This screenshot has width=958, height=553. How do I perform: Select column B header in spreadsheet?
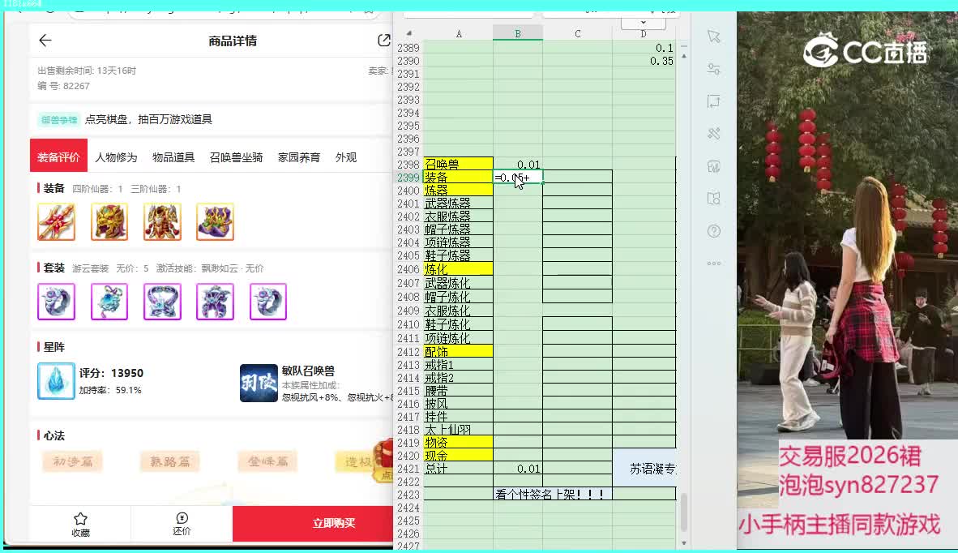pos(517,33)
